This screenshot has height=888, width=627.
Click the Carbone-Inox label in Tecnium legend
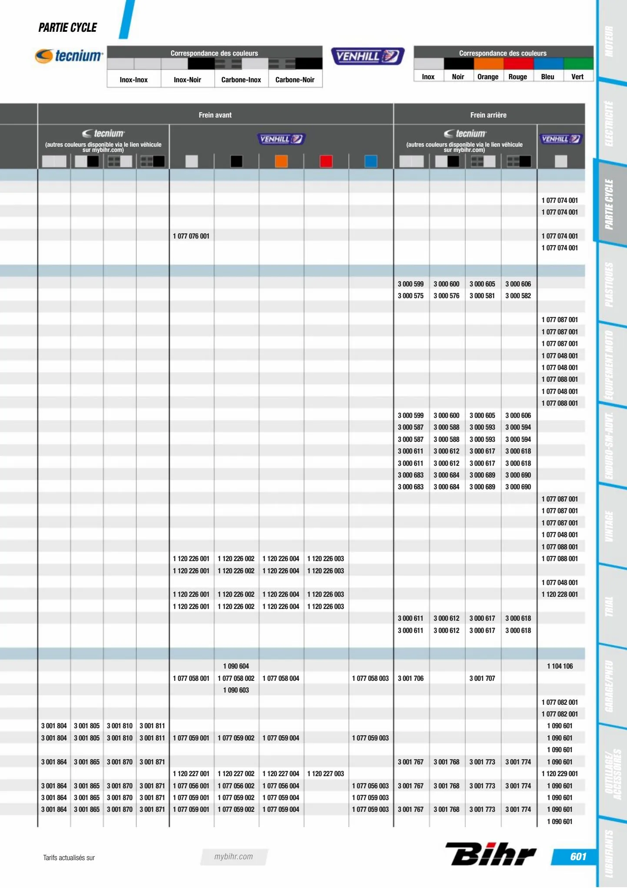(241, 80)
